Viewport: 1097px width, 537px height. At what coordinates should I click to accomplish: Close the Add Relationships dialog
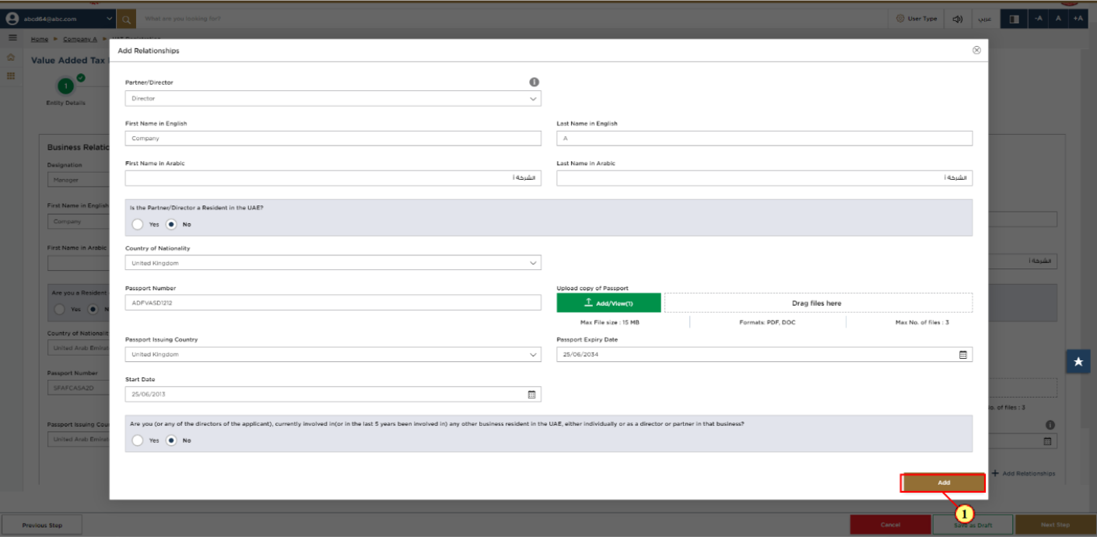[976, 50]
